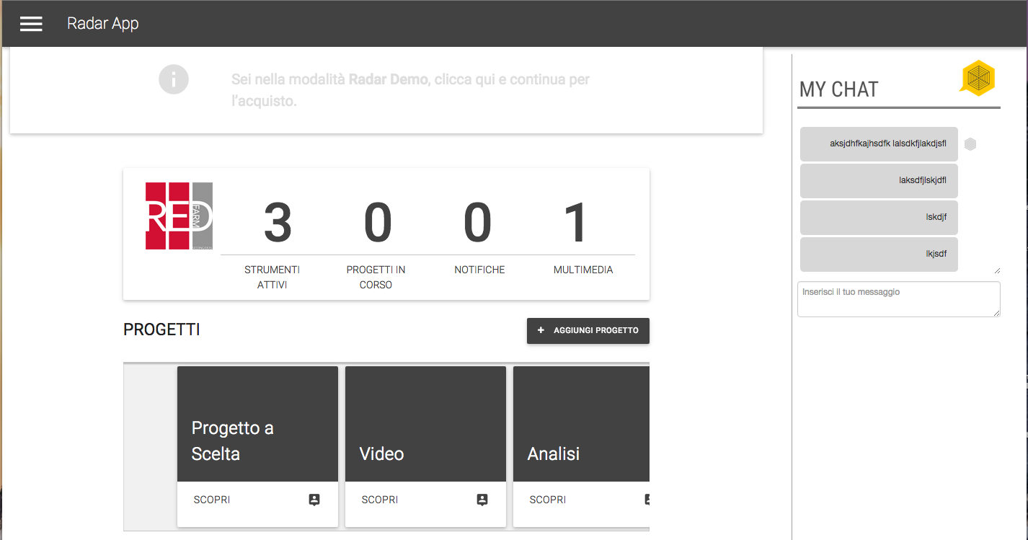Click the Radar Demo purchase banner text

410,90
